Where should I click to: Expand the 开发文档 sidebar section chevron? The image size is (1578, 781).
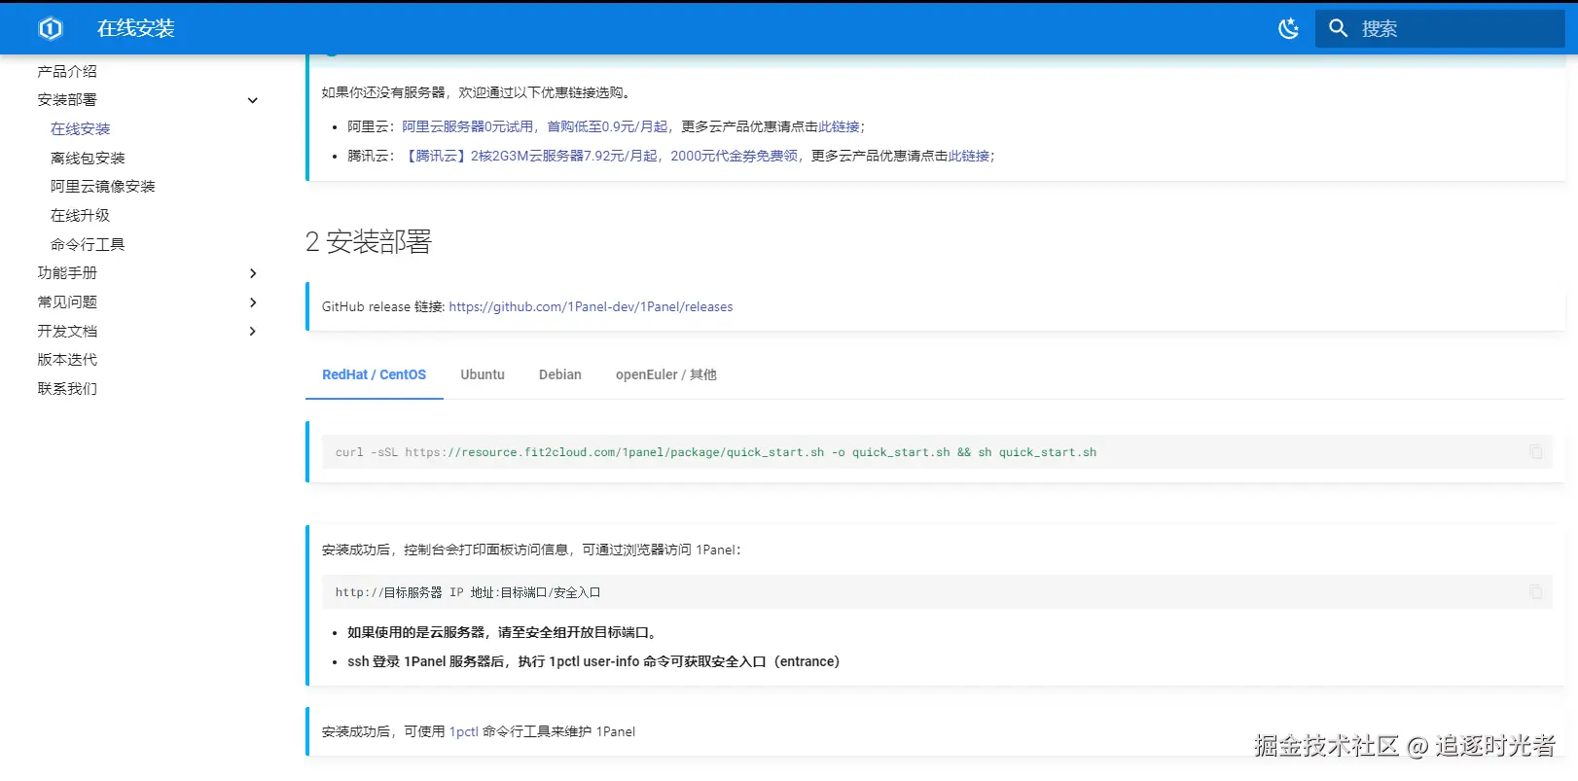pos(253,331)
